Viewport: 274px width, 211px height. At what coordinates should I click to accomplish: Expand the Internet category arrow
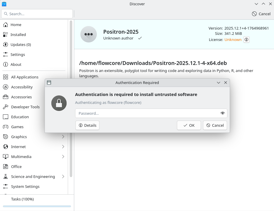tap(63, 147)
